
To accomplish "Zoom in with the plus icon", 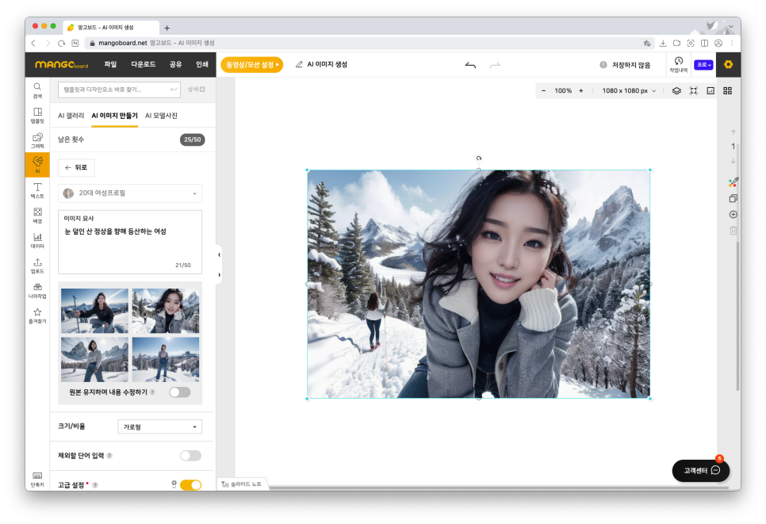I will [581, 91].
